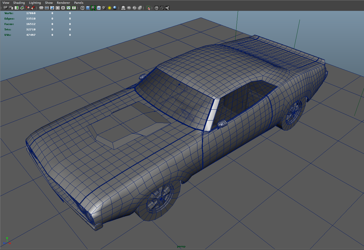364x250 pixels.
Task: Click the Verts count 17060
Action: pyautogui.click(x=31, y=13)
